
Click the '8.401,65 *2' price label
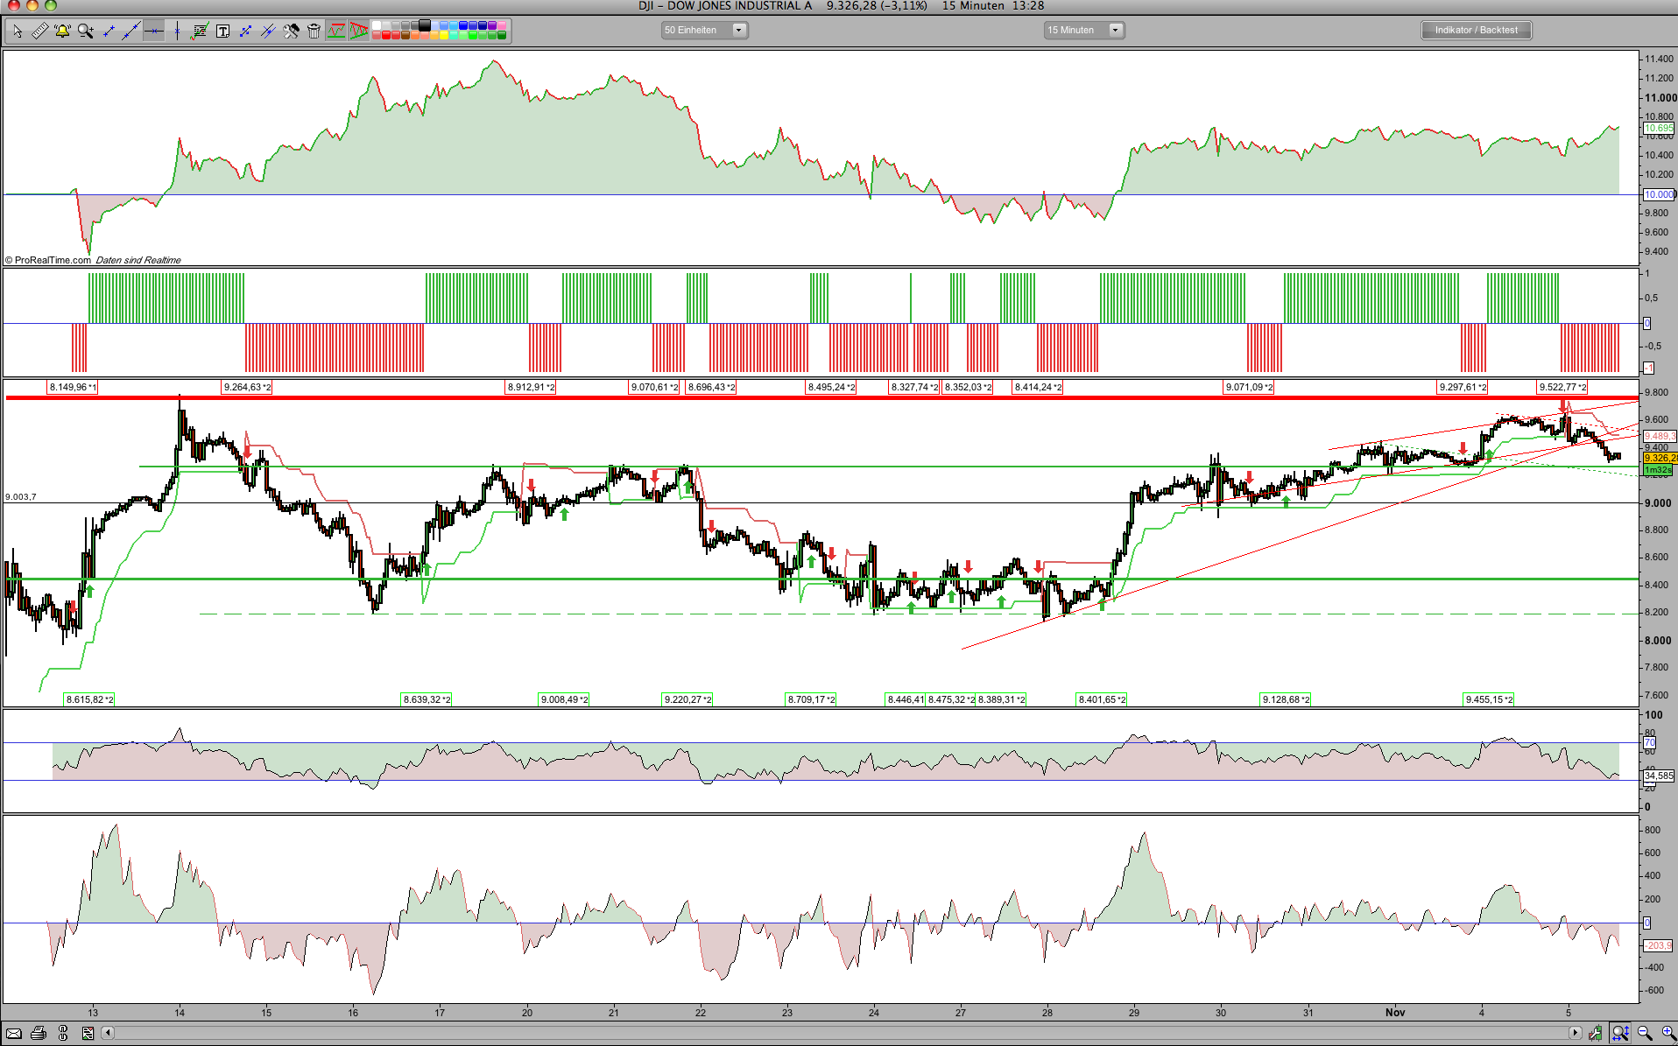point(1102,699)
